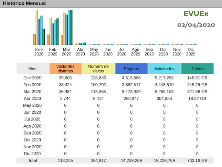Screen dimensions: 222x167
Task: Click the May 2020 table row label
Action: click(x=33, y=105)
